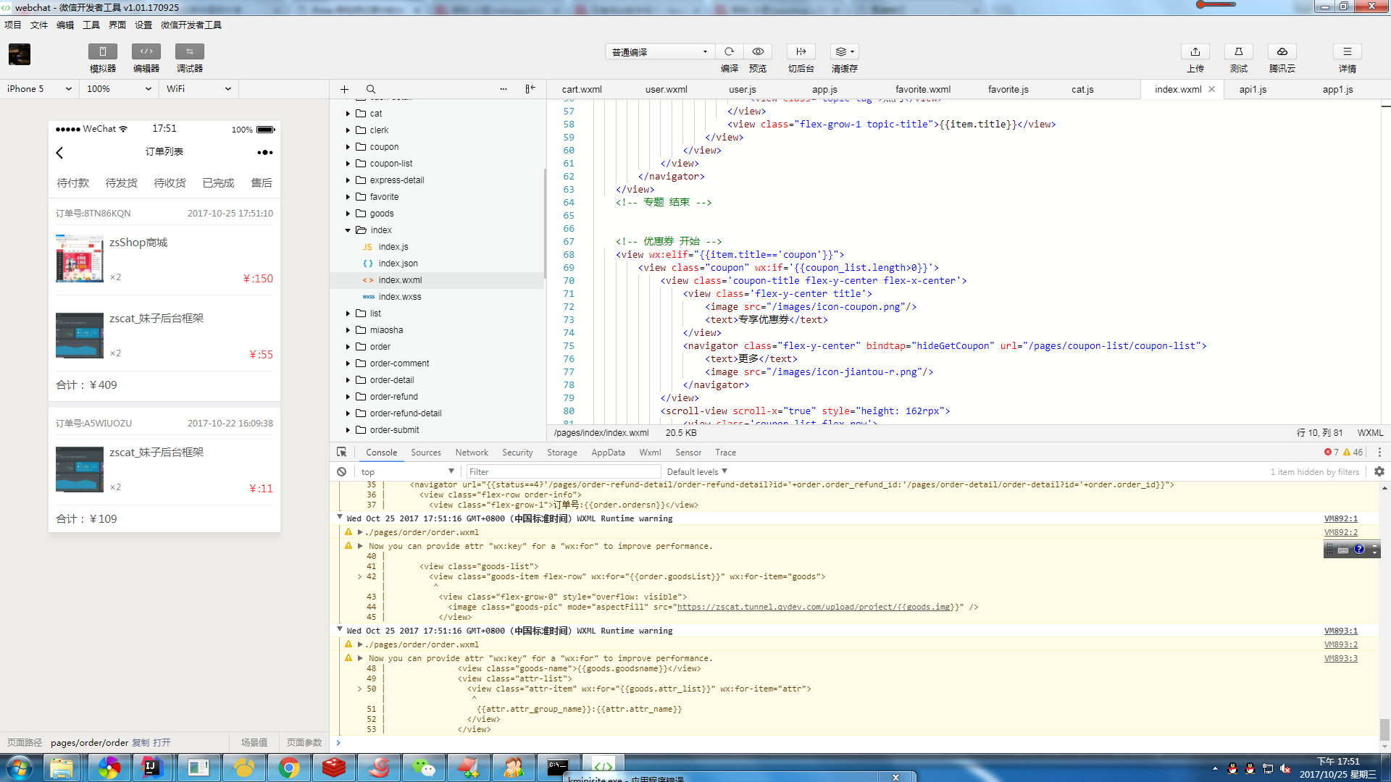Switch to cart.wxml editor tab
This screenshot has height=782, width=1391.
pos(581,89)
